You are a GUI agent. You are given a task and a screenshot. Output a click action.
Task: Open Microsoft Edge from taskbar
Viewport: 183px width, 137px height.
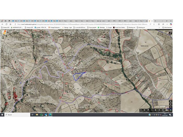(50, 115)
